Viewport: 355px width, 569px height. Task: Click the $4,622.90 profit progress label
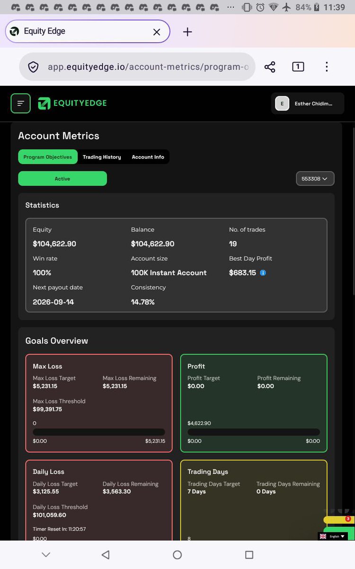click(x=199, y=423)
